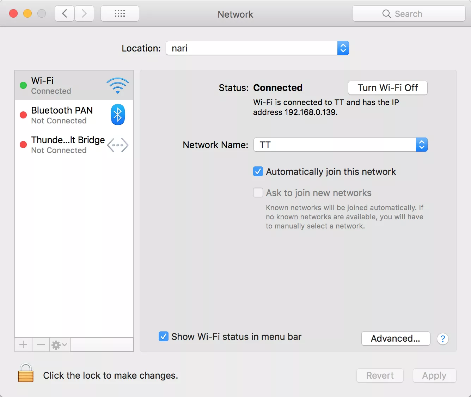
Task: Add a new network service with plus
Action: pyautogui.click(x=23, y=344)
